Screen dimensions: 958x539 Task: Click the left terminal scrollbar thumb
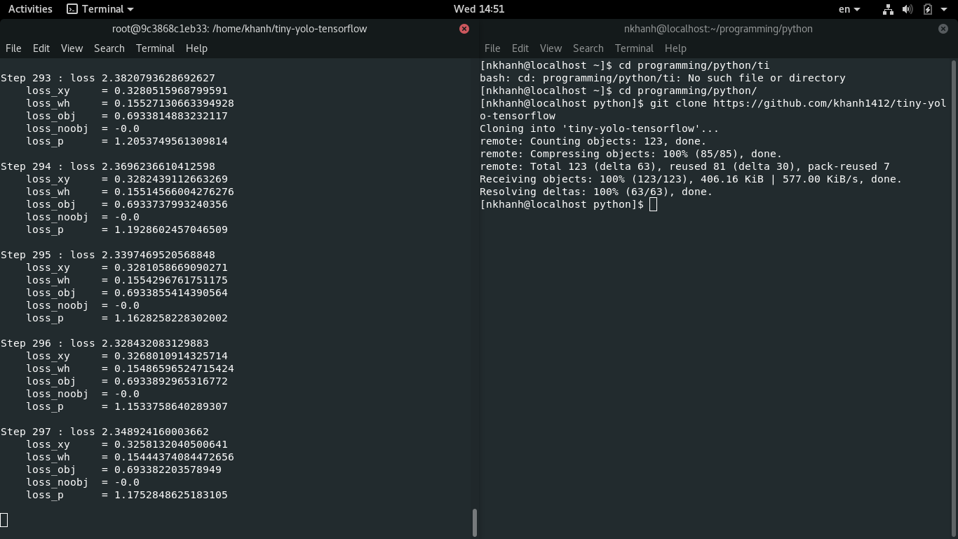point(475,522)
